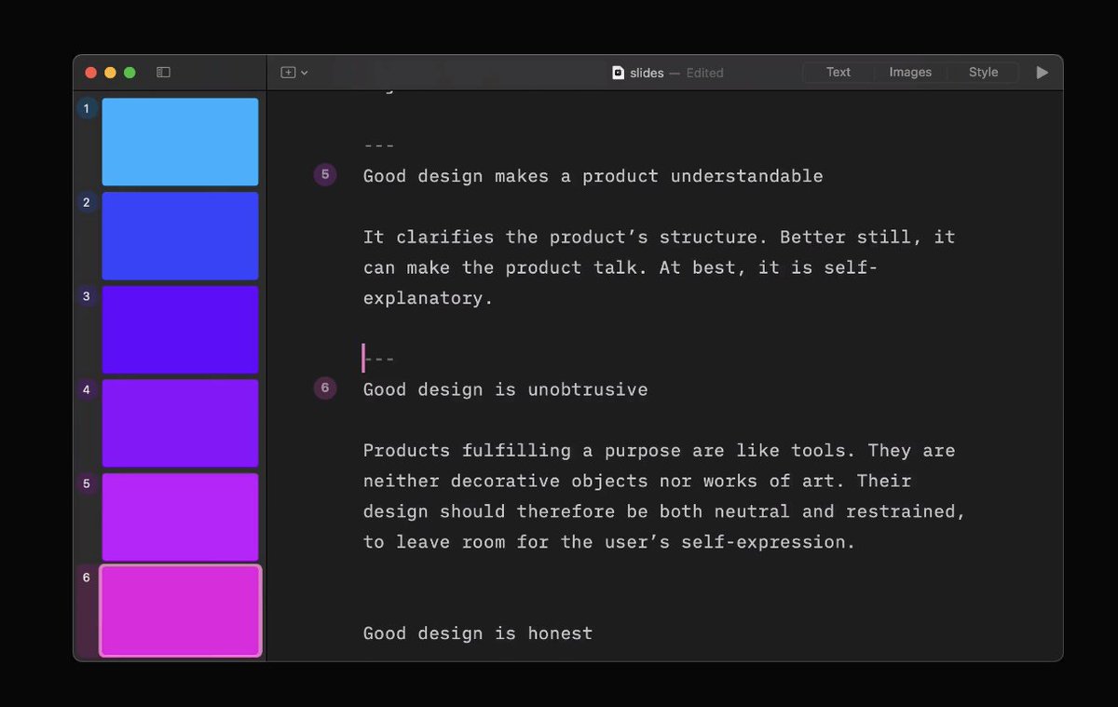Select slide 4 violet thumbnail
This screenshot has height=707, width=1118.
click(180, 423)
